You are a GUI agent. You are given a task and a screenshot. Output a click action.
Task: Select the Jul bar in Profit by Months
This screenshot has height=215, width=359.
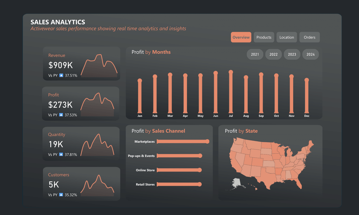pos(231,92)
